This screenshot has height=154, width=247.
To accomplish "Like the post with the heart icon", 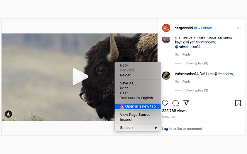I will (x=165, y=103).
